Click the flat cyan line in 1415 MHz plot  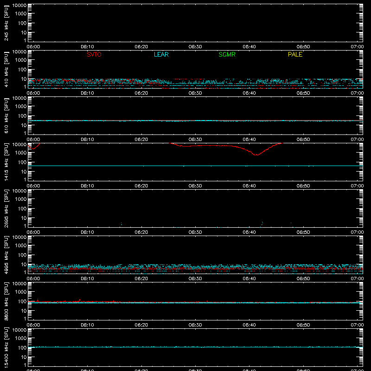pos(195,166)
